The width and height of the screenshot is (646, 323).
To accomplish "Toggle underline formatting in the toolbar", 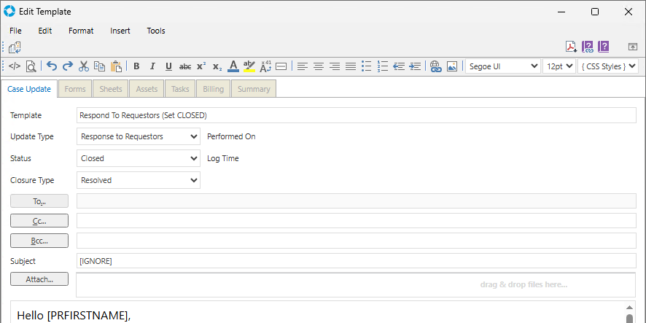I will click(x=168, y=66).
